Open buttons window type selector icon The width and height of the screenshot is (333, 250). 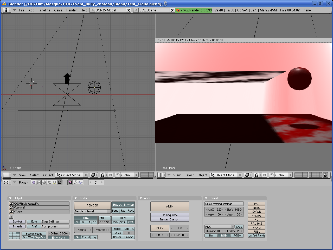pyautogui.click(x=7, y=182)
